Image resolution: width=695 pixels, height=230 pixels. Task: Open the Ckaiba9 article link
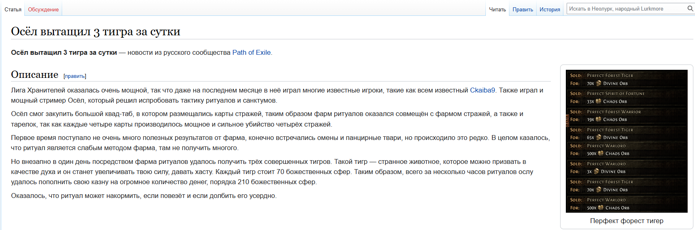(482, 90)
